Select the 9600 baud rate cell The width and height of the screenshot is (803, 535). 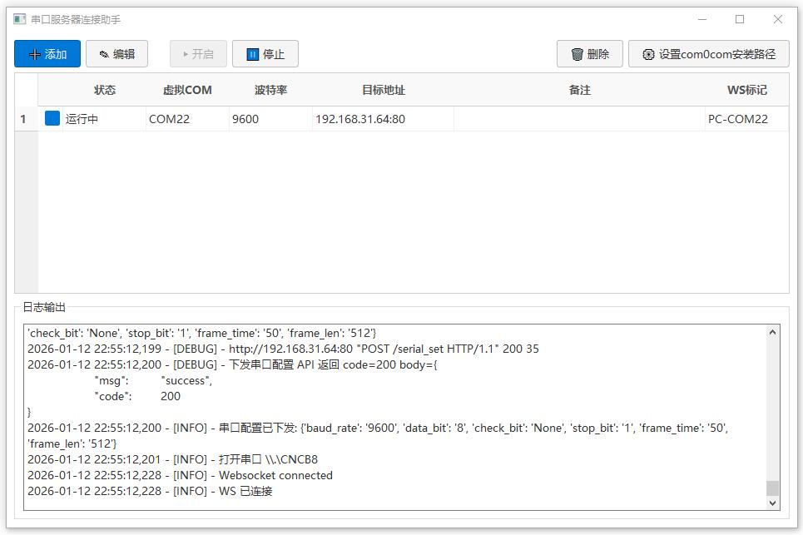270,119
